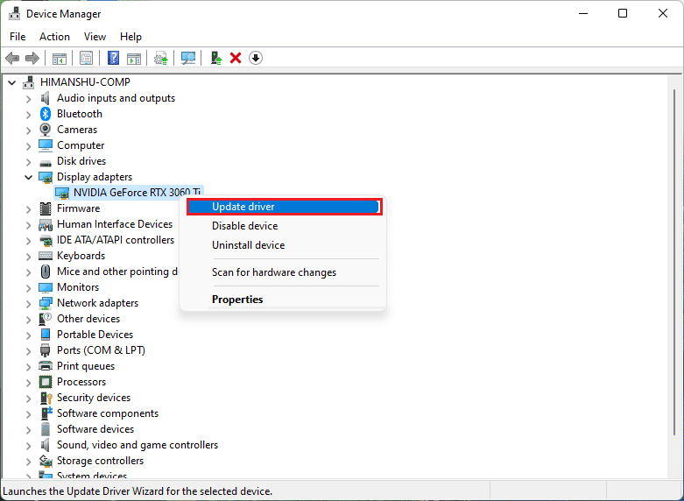684x501 pixels.
Task: Click the Firmware chip icon
Action: click(x=46, y=208)
